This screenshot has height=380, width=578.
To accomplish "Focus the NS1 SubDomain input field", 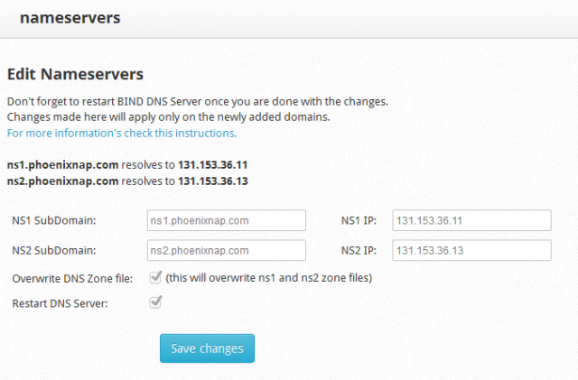I will [227, 220].
